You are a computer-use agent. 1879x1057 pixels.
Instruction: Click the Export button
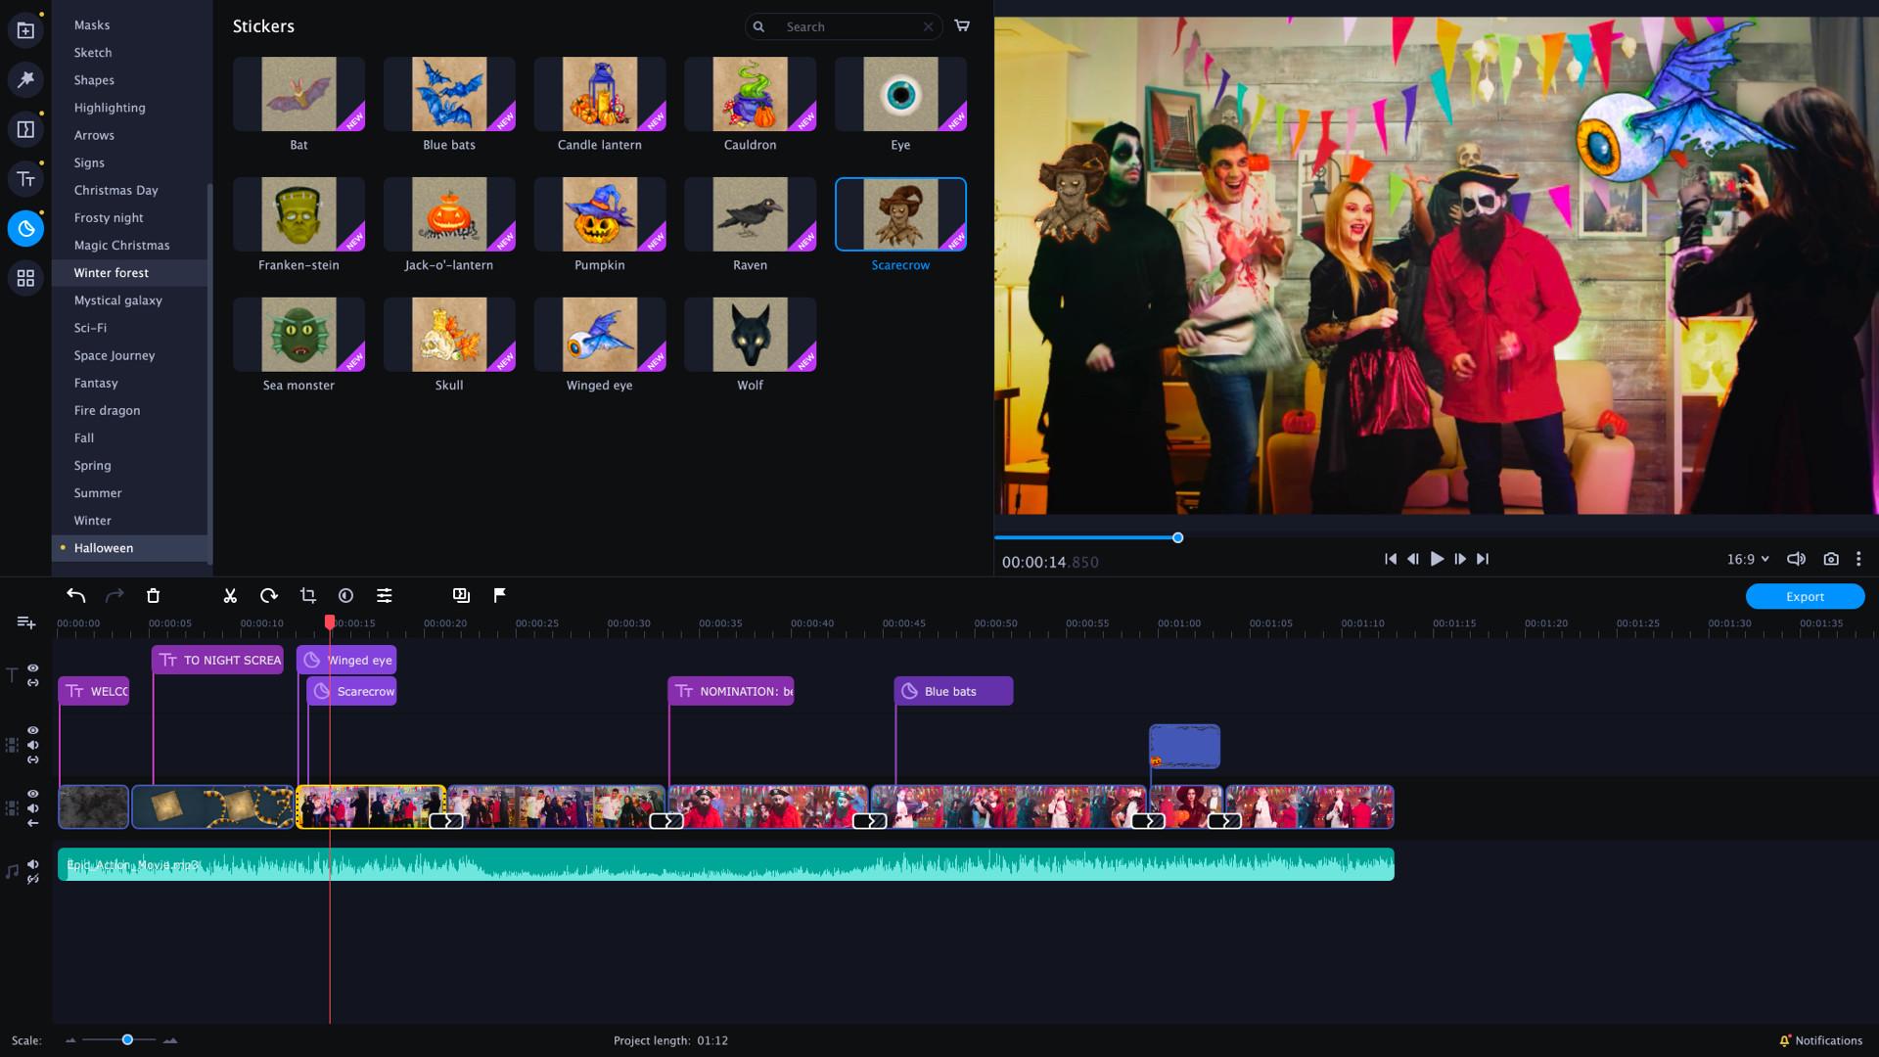[x=1804, y=596]
